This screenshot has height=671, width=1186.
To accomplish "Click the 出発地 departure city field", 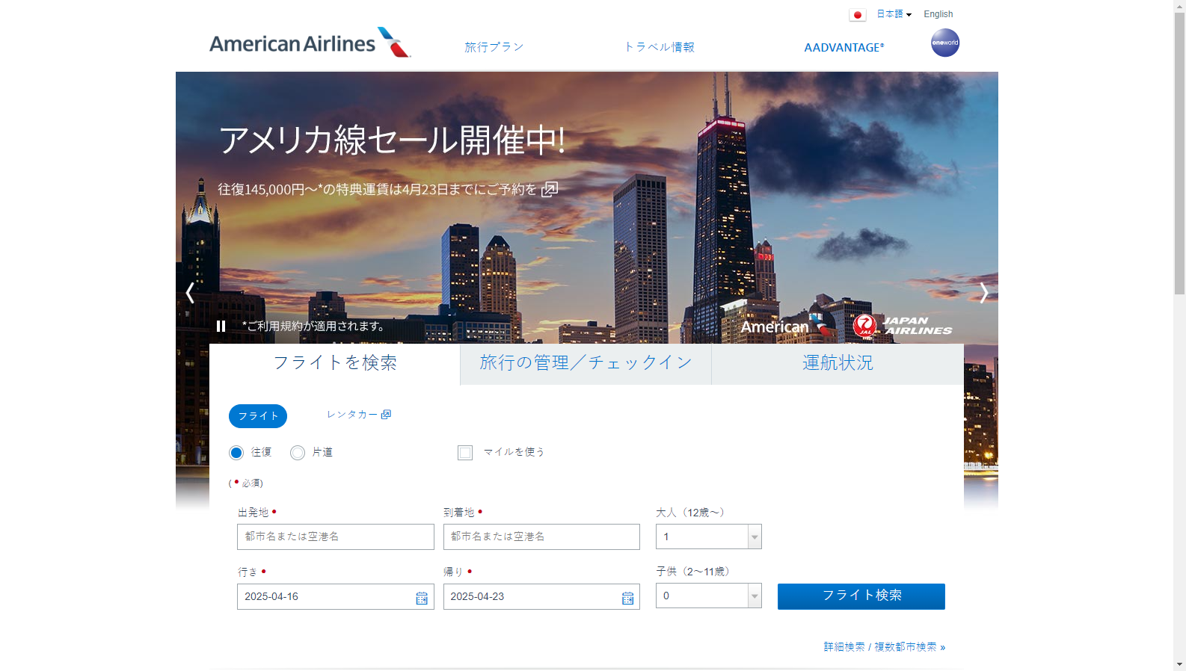I will tap(335, 537).
